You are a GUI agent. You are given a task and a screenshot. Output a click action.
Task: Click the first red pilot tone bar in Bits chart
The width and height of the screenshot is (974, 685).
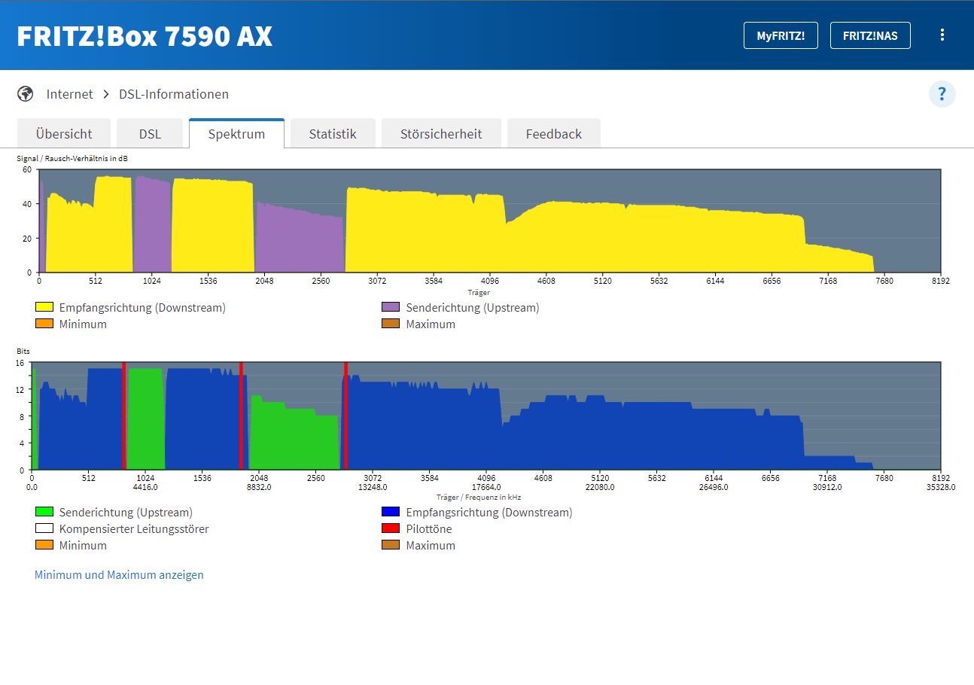click(123, 416)
